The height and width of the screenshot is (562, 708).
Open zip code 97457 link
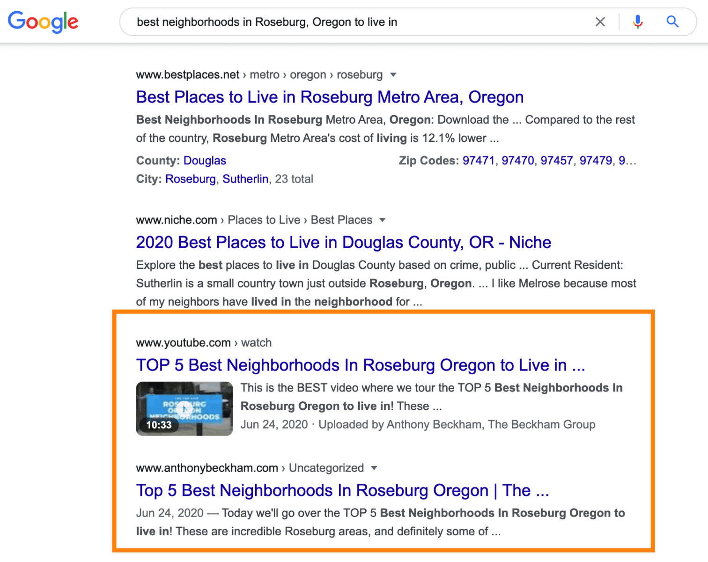click(556, 161)
